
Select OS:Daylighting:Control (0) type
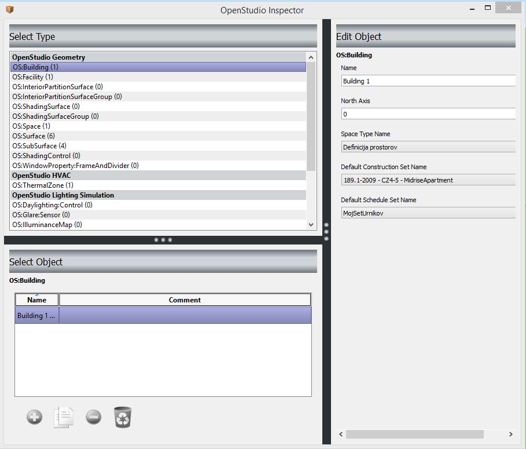159,205
